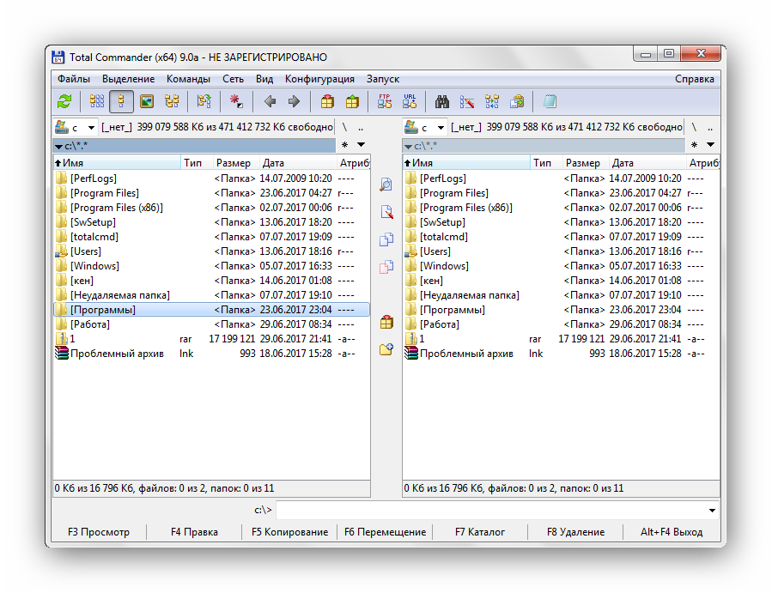Screen dimensions: 772x593
Task: Click the pack files icon in top toolbar
Action: 327,101
